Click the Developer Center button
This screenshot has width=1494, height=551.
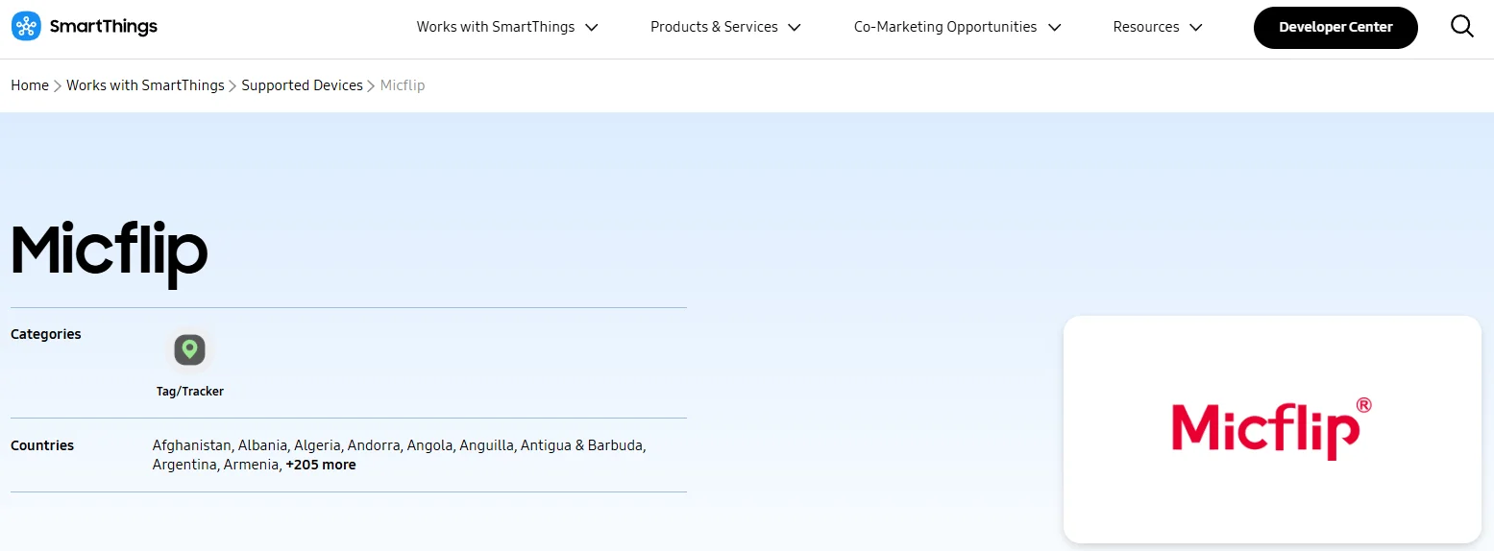[1335, 27]
